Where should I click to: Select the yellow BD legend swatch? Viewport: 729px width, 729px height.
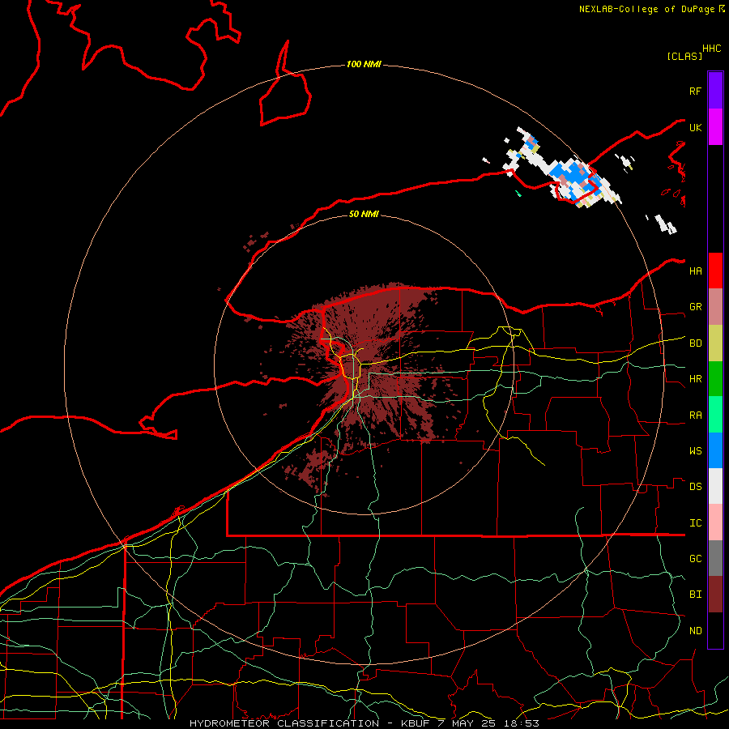(715, 343)
